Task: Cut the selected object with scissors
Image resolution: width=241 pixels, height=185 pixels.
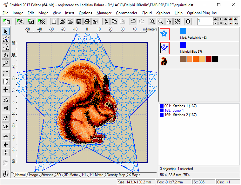Action: click(x=106, y=22)
